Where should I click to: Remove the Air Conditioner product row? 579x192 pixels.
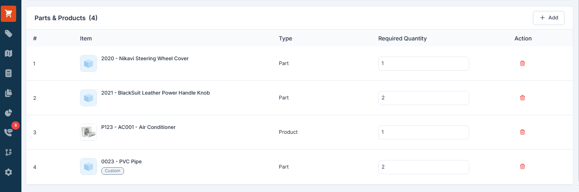522,132
